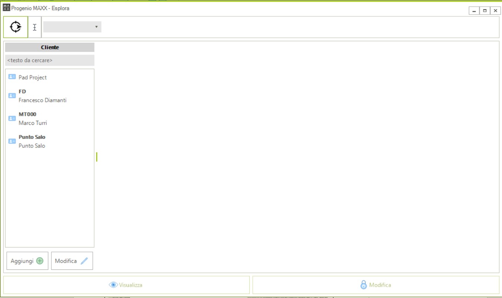
Task: Click the Progenio MAXX title bar logo
Action: (7, 8)
